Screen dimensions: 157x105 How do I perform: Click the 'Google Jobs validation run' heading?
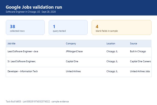pyautogui.click(x=34, y=7)
